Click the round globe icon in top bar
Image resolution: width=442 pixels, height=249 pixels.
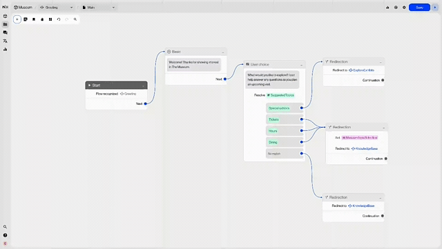(396, 8)
